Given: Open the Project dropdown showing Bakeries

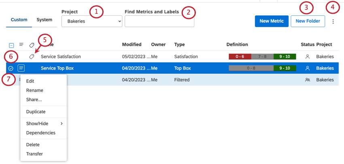Looking at the screenshot, I should [92, 21].
